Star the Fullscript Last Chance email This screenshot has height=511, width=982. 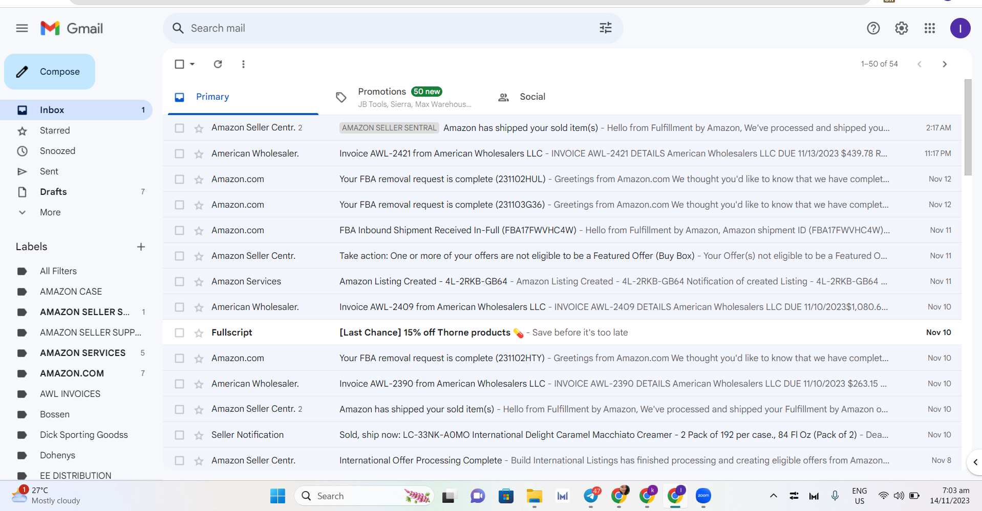pos(199,332)
